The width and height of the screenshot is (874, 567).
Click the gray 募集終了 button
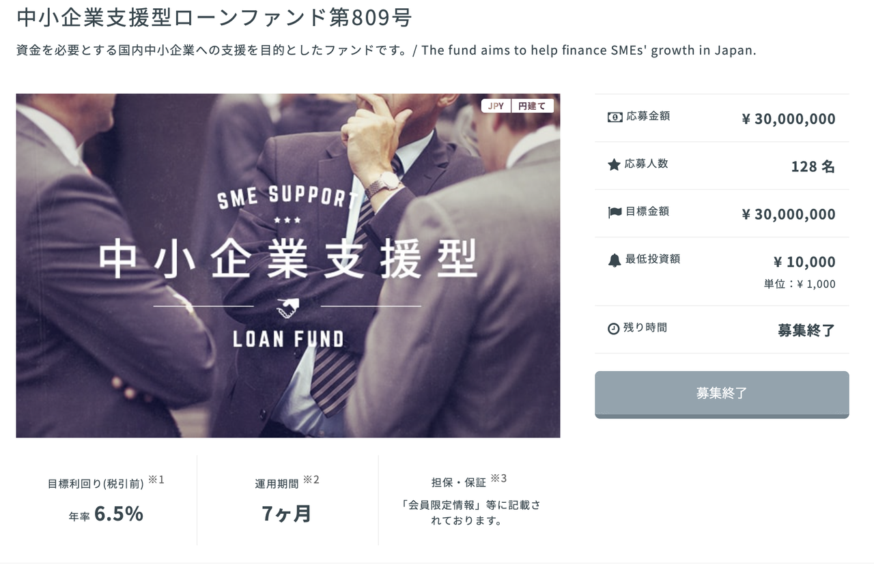722,394
